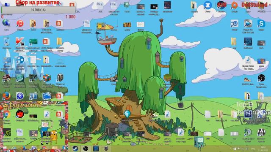Launch Google Chrome from the desktop
The width and height of the screenshot is (271, 152).
7,114
